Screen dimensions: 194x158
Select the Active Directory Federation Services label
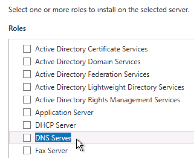(x=92, y=74)
